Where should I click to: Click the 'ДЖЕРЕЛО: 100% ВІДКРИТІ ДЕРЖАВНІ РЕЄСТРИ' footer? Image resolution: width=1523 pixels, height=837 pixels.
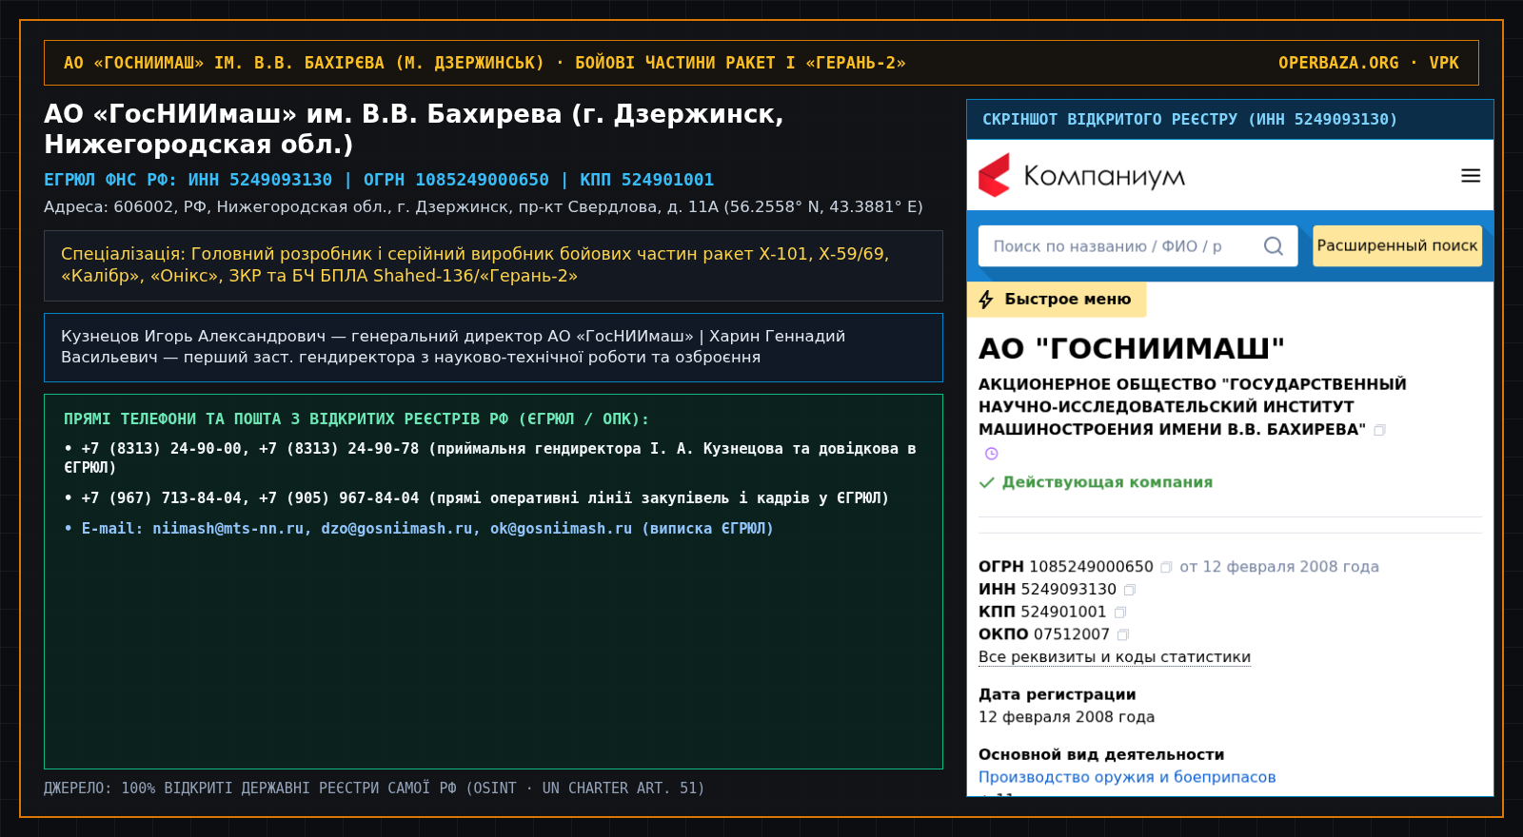(x=374, y=788)
